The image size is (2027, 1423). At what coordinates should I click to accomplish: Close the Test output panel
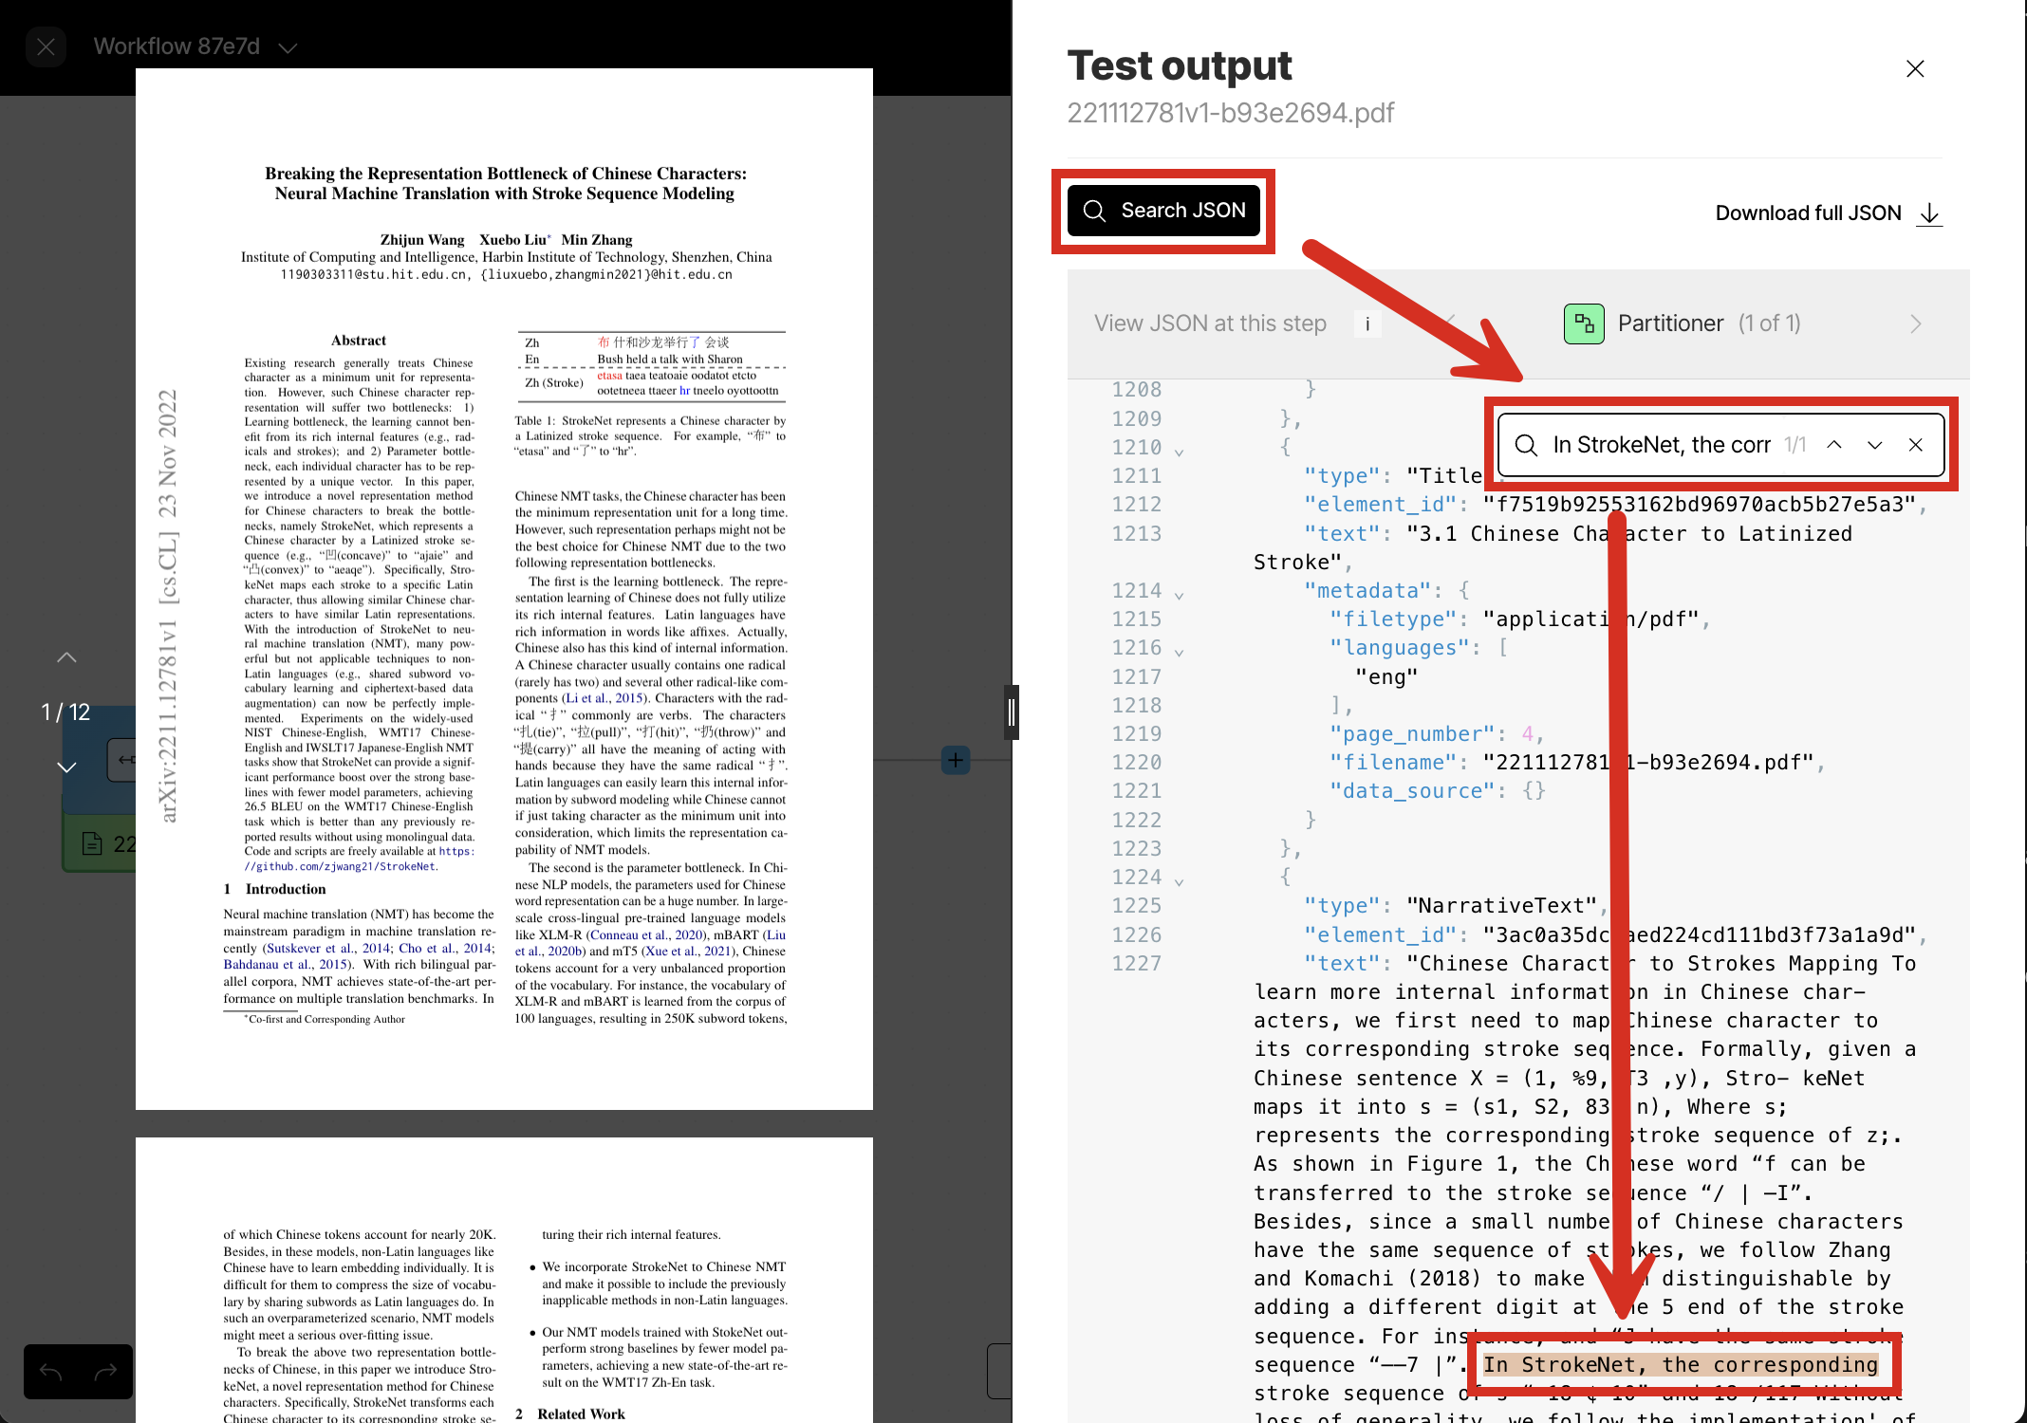click(1915, 68)
